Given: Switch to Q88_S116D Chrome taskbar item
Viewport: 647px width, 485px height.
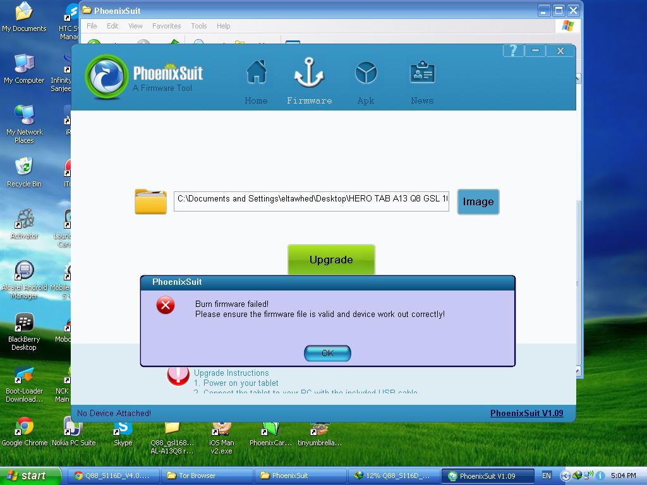Looking at the screenshot, I should click(112, 476).
